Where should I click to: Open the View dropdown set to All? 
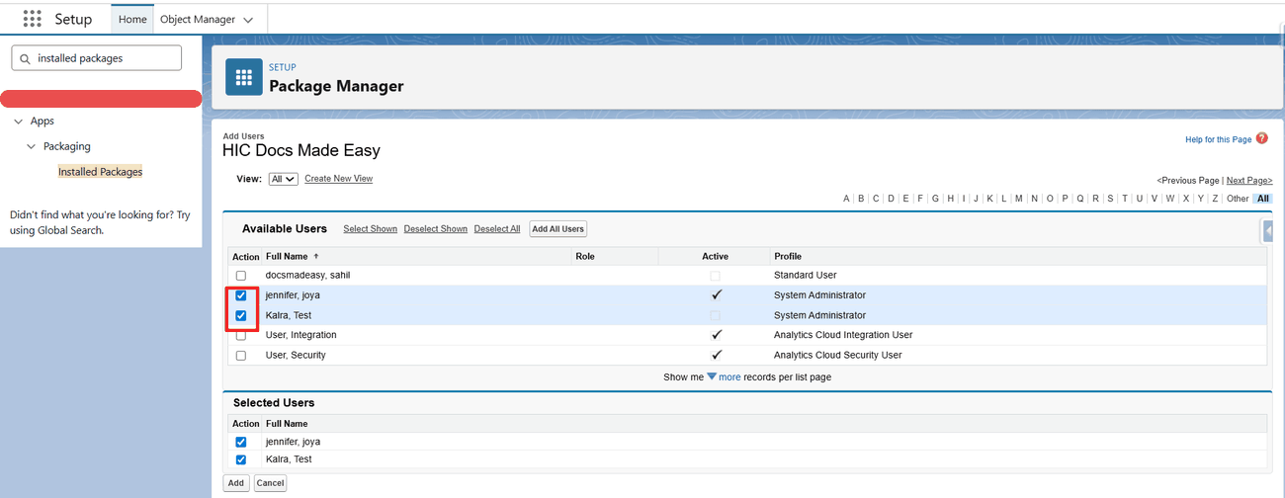coord(283,179)
